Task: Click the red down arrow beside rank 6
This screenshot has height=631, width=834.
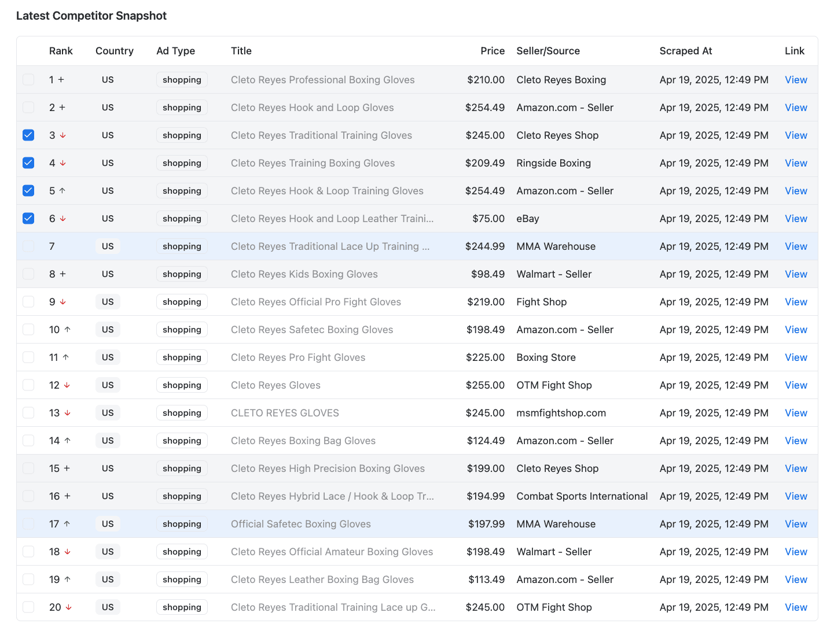Action: (63, 219)
